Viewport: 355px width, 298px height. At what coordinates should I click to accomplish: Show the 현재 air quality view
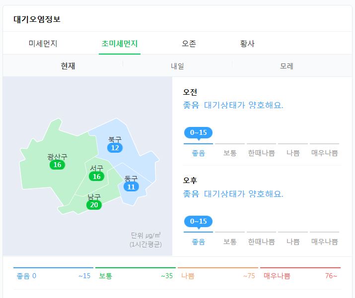coord(68,66)
